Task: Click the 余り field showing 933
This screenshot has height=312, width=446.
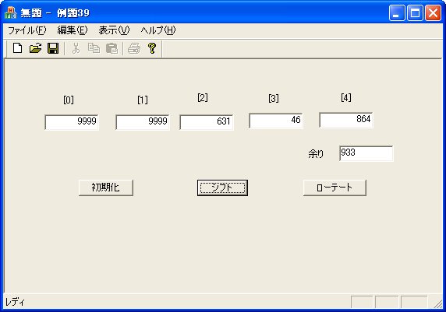Action: (x=366, y=153)
